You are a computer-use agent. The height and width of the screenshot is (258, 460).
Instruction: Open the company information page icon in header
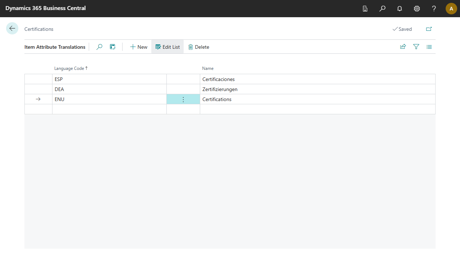pyautogui.click(x=365, y=9)
